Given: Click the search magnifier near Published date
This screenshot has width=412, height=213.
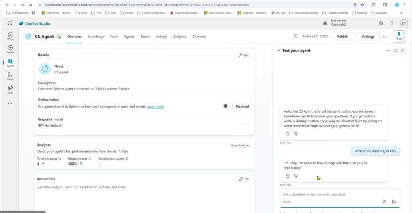Looking at the screenshot, I should [x=296, y=37].
